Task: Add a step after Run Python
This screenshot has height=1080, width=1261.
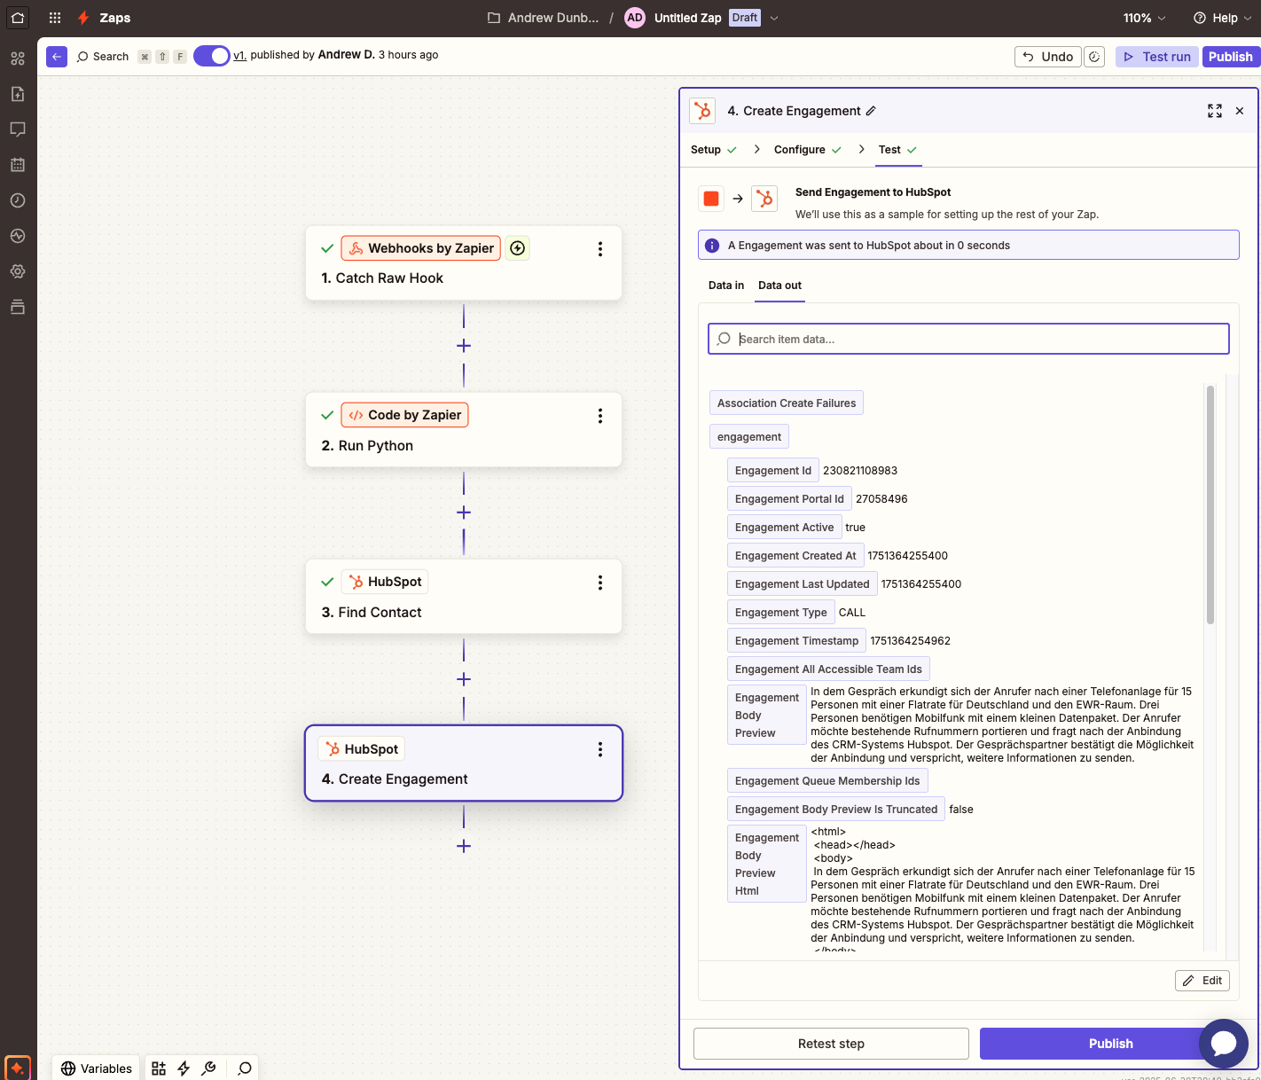Action: tap(464, 513)
